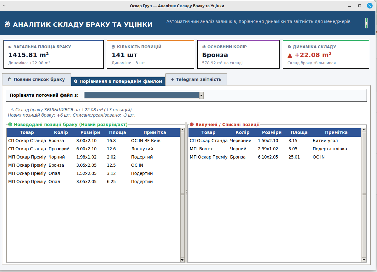Sort new positions by Площа column

click(x=118, y=132)
